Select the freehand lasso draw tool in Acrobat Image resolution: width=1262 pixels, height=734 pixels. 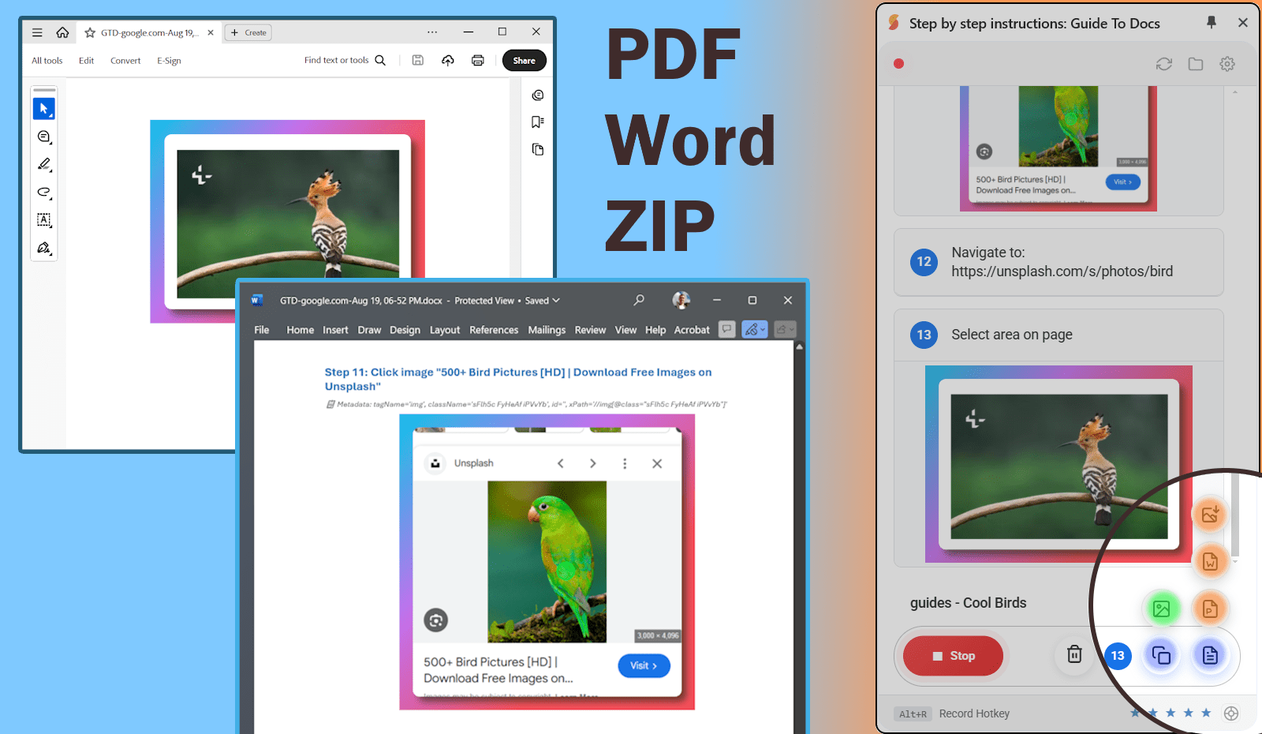(x=44, y=192)
